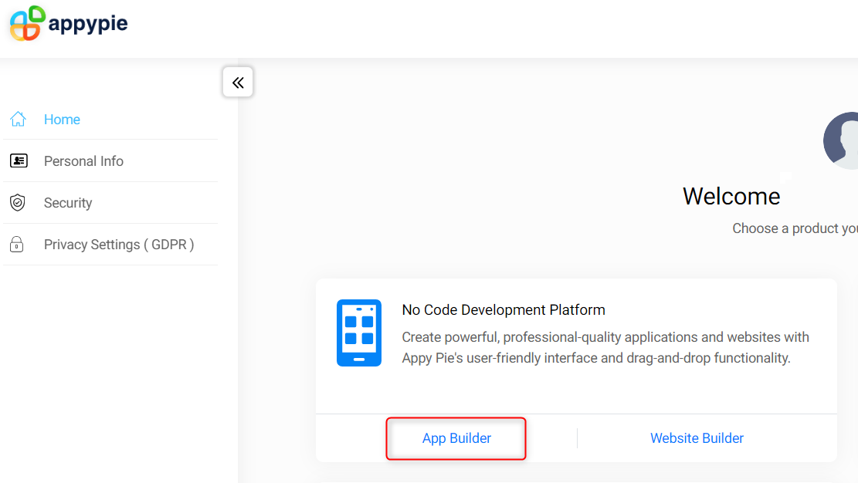The height and width of the screenshot is (483, 858).
Task: Click the Home house icon
Action: (x=18, y=120)
